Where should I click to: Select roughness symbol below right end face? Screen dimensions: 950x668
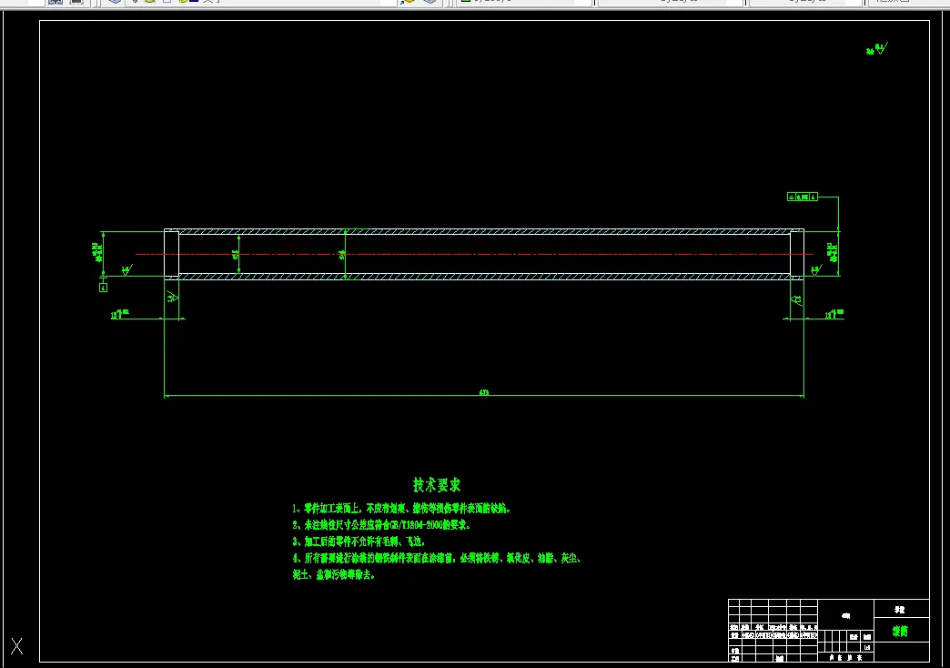tap(797, 299)
